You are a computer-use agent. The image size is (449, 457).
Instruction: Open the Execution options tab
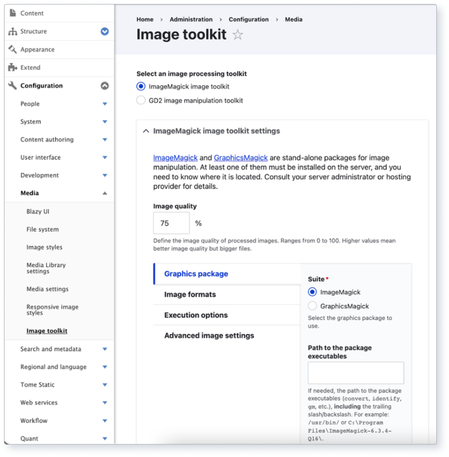point(196,315)
